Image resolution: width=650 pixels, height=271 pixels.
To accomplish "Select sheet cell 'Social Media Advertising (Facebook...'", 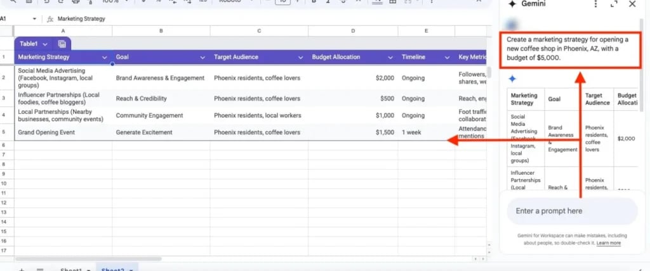I will pos(63,78).
